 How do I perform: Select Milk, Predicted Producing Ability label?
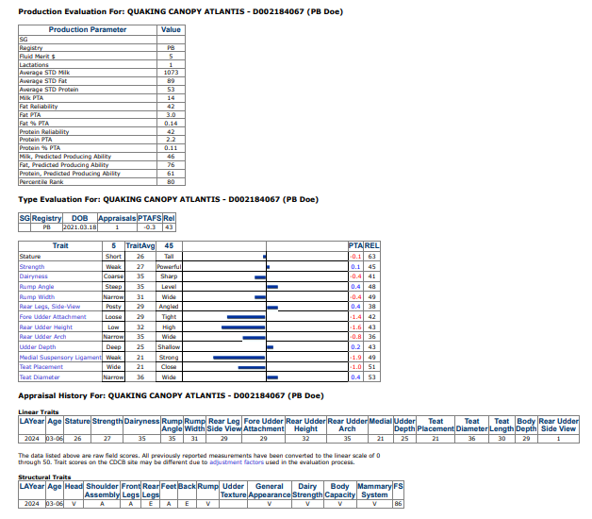click(65, 157)
